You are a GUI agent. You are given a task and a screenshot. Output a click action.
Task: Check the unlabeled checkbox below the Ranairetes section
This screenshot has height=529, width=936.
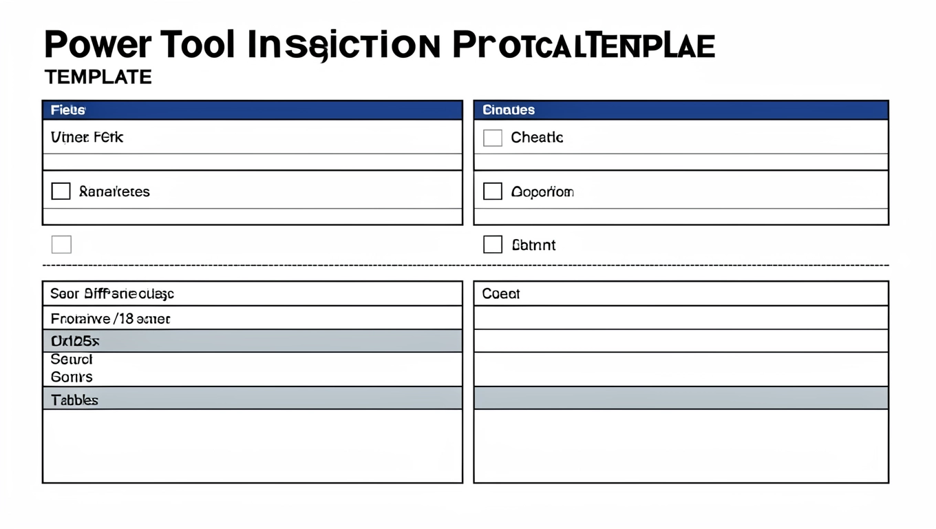pos(61,245)
